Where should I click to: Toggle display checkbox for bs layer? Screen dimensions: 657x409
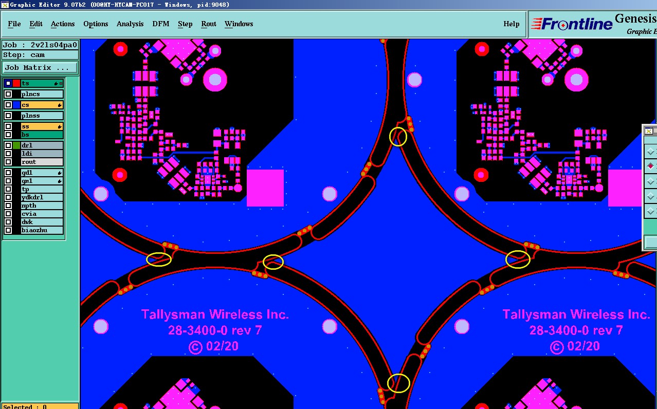pos(8,135)
